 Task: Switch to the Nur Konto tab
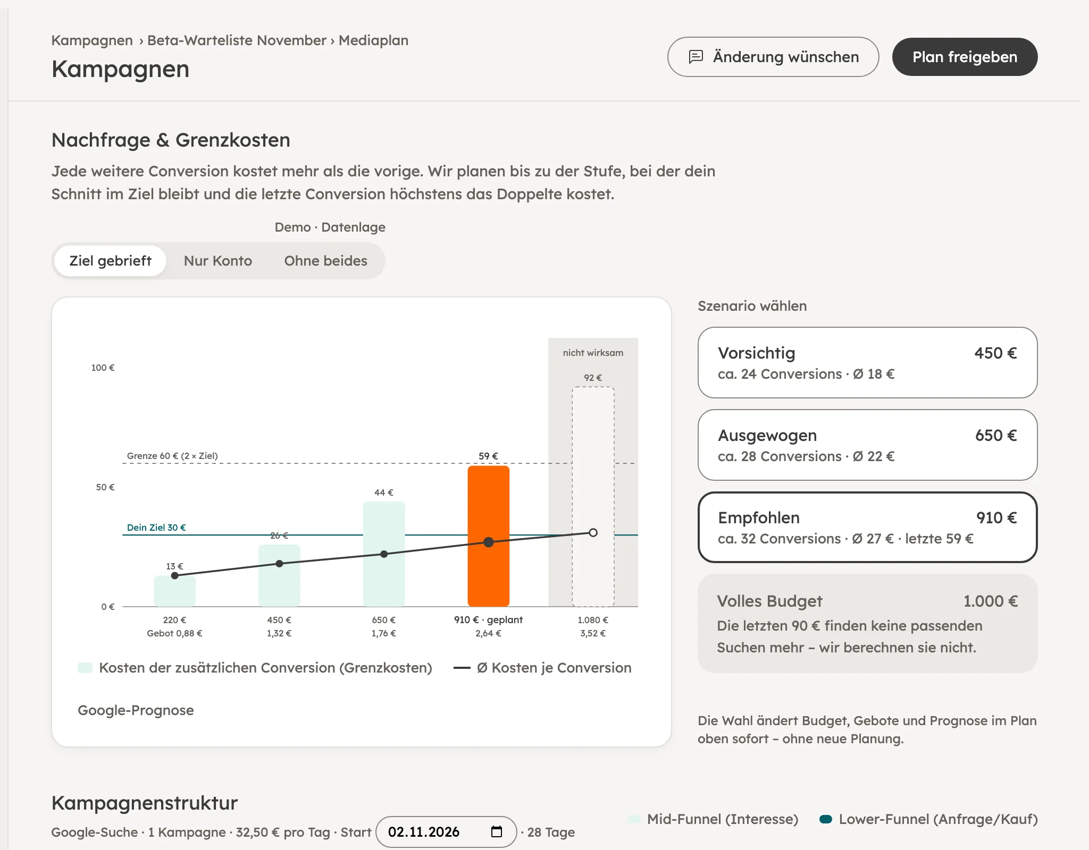[218, 261]
